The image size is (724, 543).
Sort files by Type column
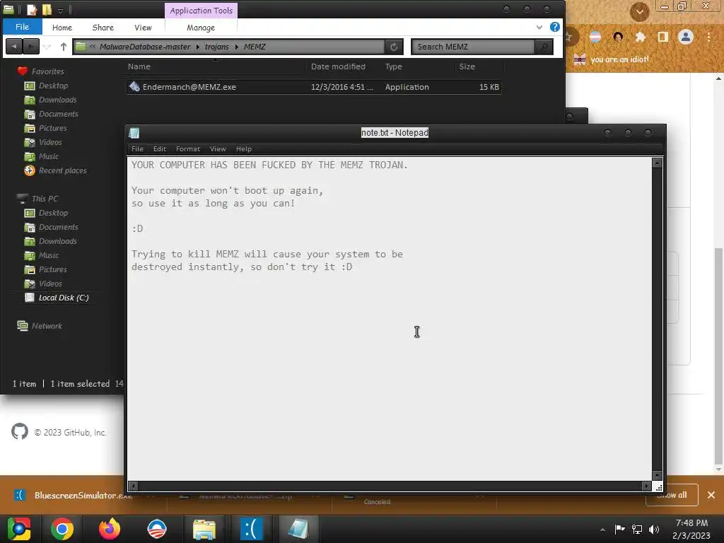(393, 66)
